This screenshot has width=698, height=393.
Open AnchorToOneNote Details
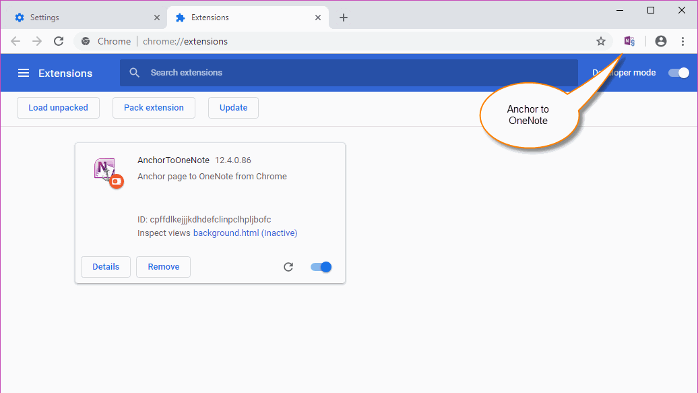[x=106, y=267]
